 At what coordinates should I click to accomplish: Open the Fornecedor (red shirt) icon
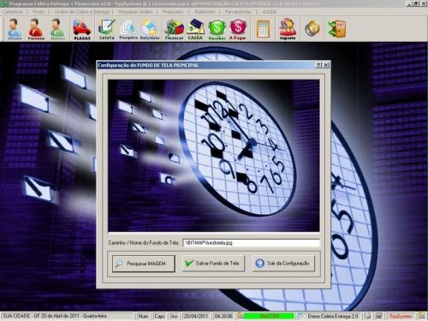tap(36, 29)
